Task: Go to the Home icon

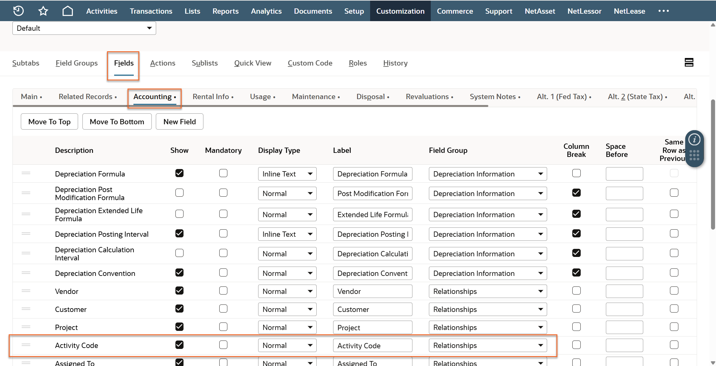Action: point(67,11)
